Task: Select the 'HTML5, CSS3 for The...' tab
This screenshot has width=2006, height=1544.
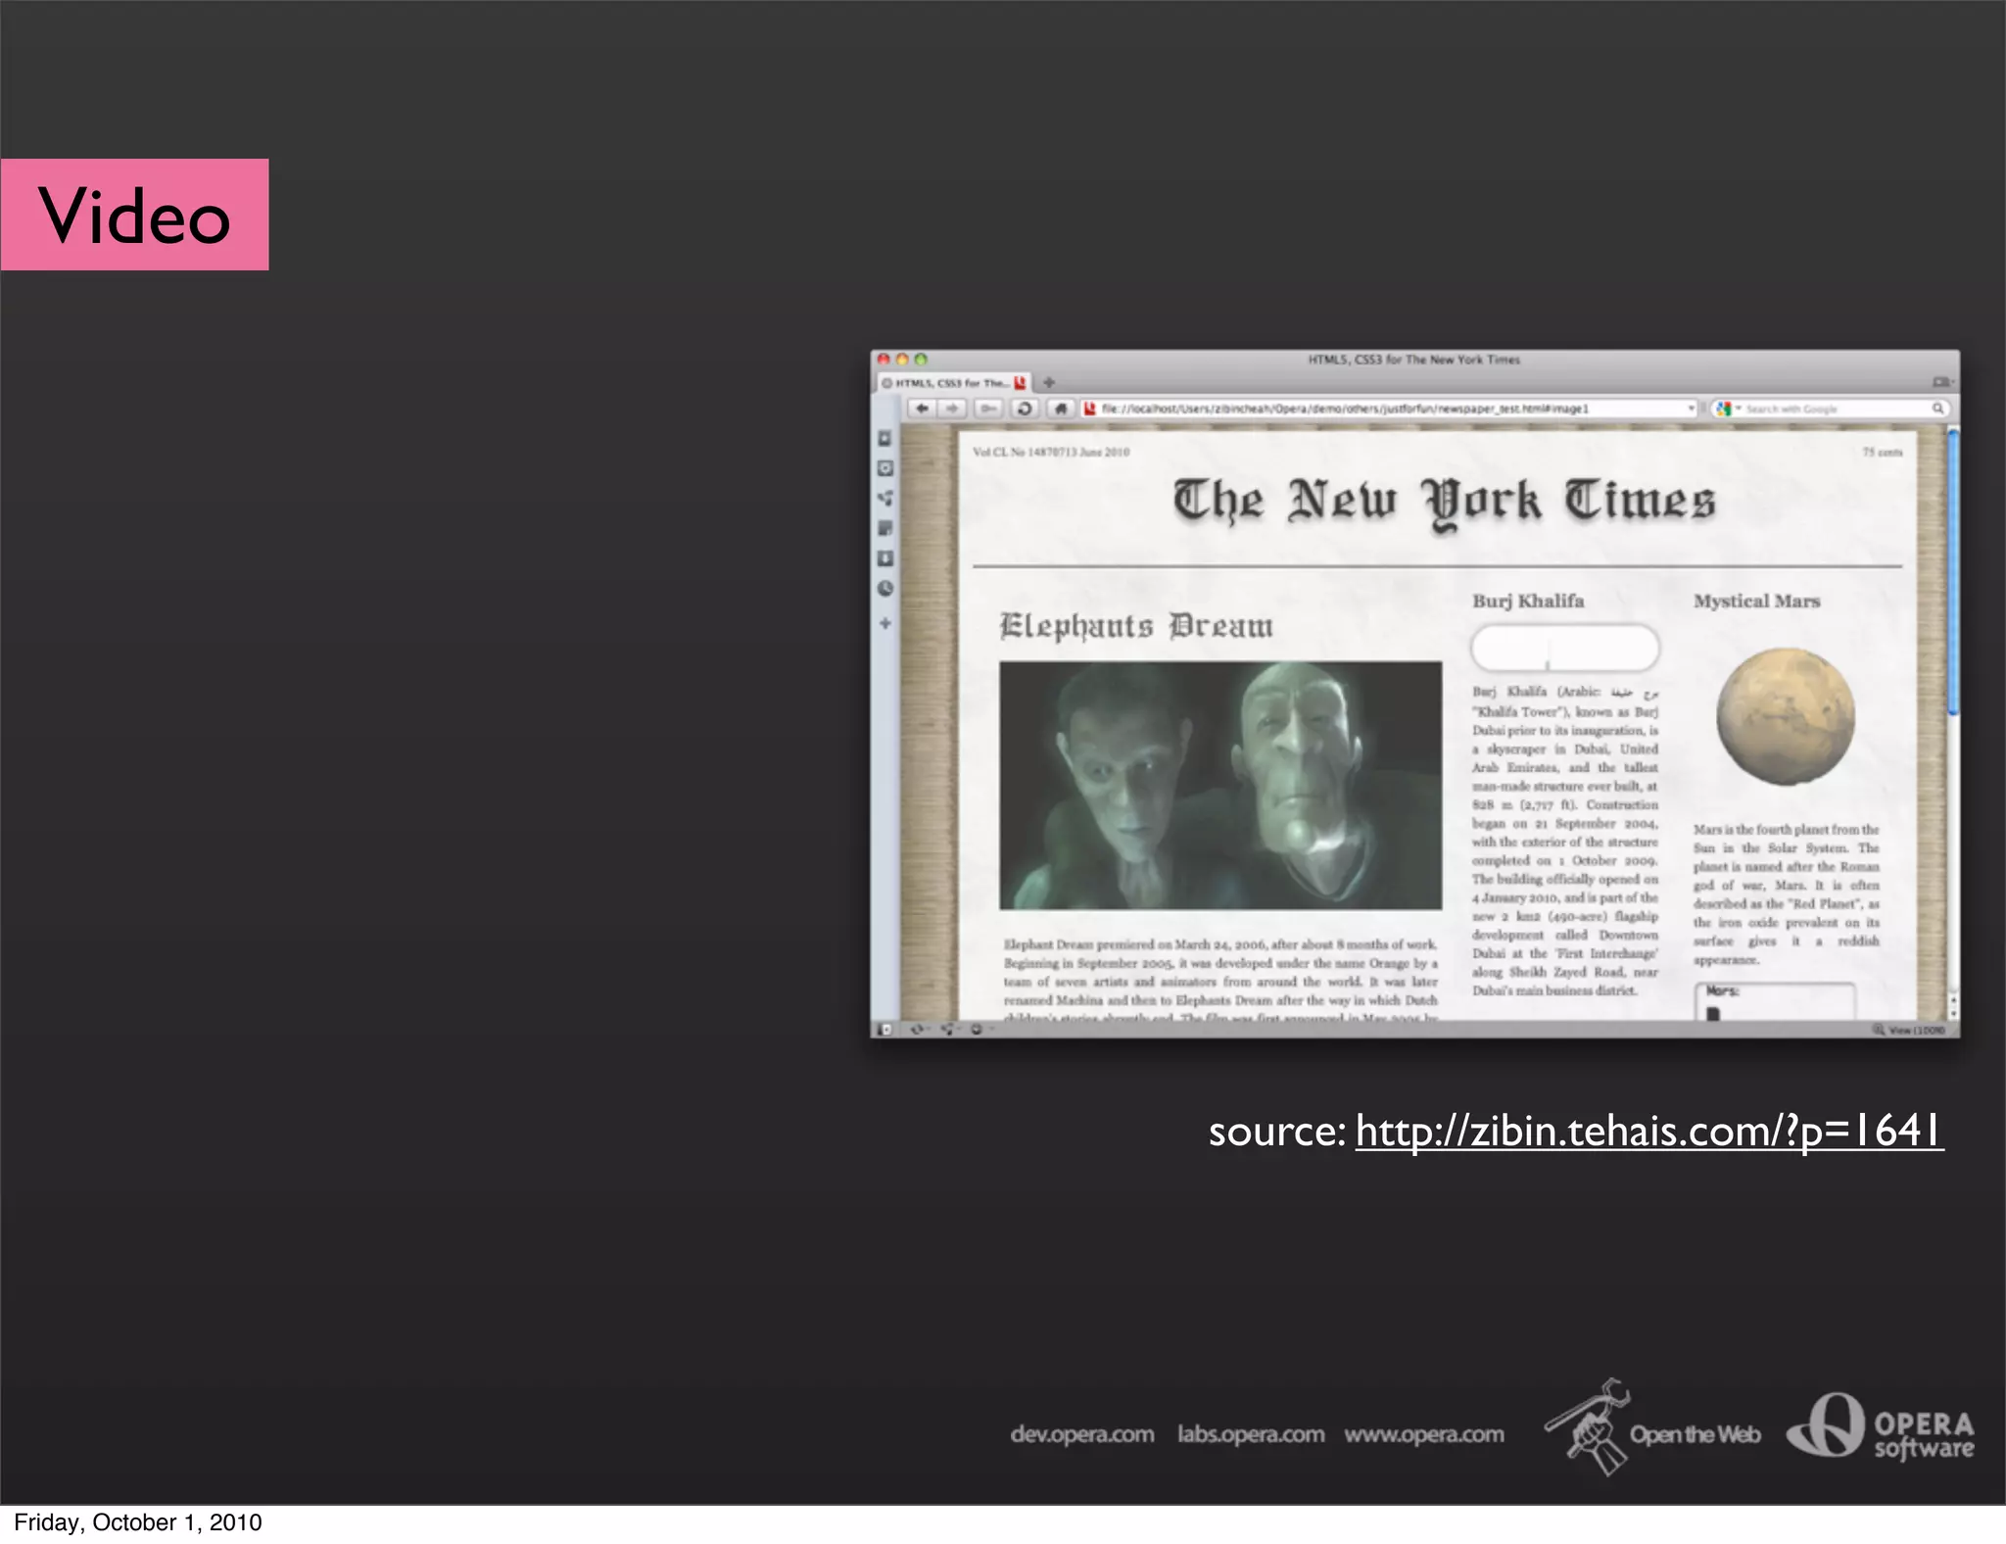Action: coord(954,382)
